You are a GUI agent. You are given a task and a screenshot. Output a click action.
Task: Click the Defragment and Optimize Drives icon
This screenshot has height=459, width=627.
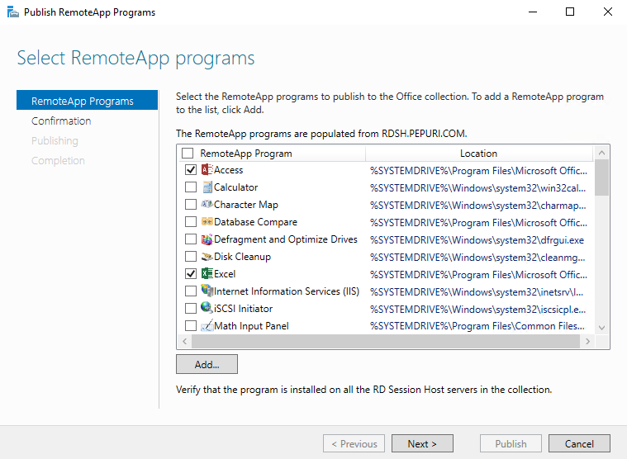[207, 239]
